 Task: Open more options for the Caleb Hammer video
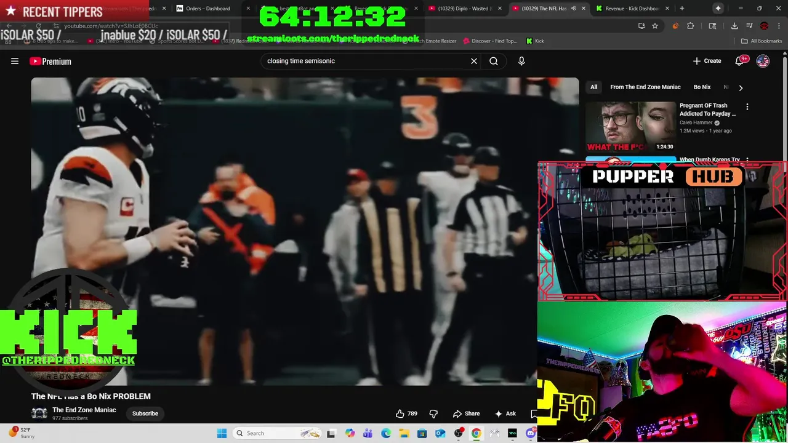747,106
